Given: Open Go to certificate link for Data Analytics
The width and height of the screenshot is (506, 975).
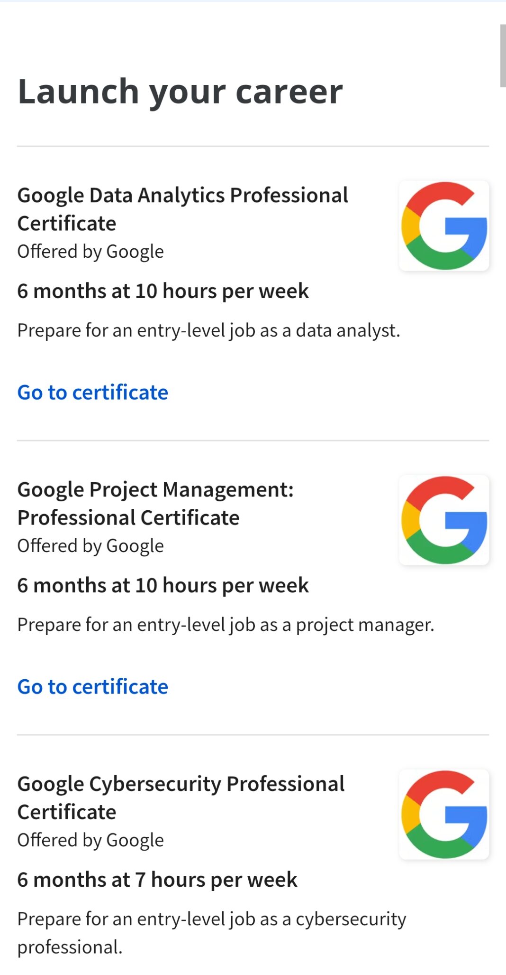Looking at the screenshot, I should click(x=93, y=393).
